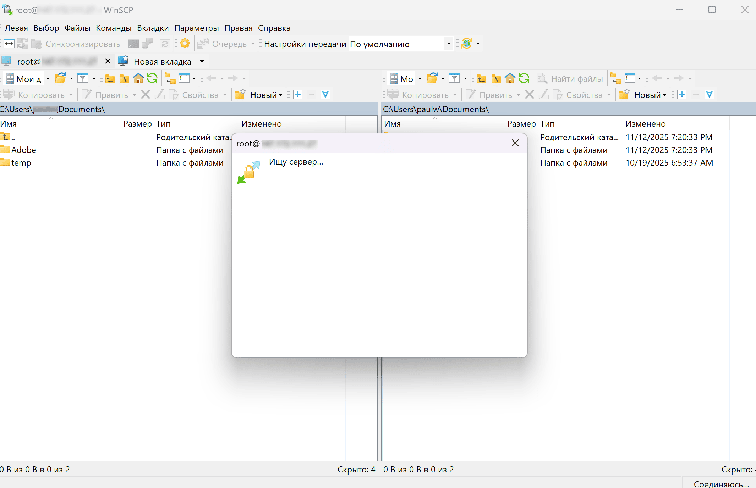The height and width of the screenshot is (488, 756).
Task: Click Compare directories icon in main toolbar
Action: click(x=9, y=44)
